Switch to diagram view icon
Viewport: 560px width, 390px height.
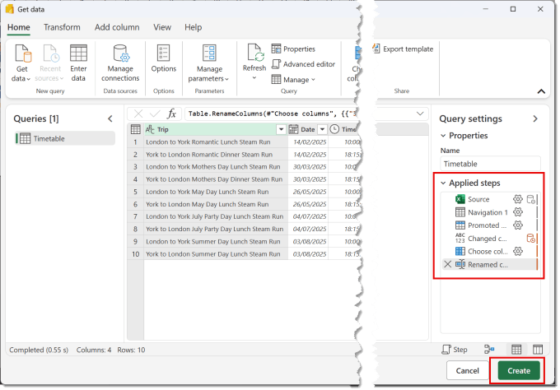coord(489,350)
